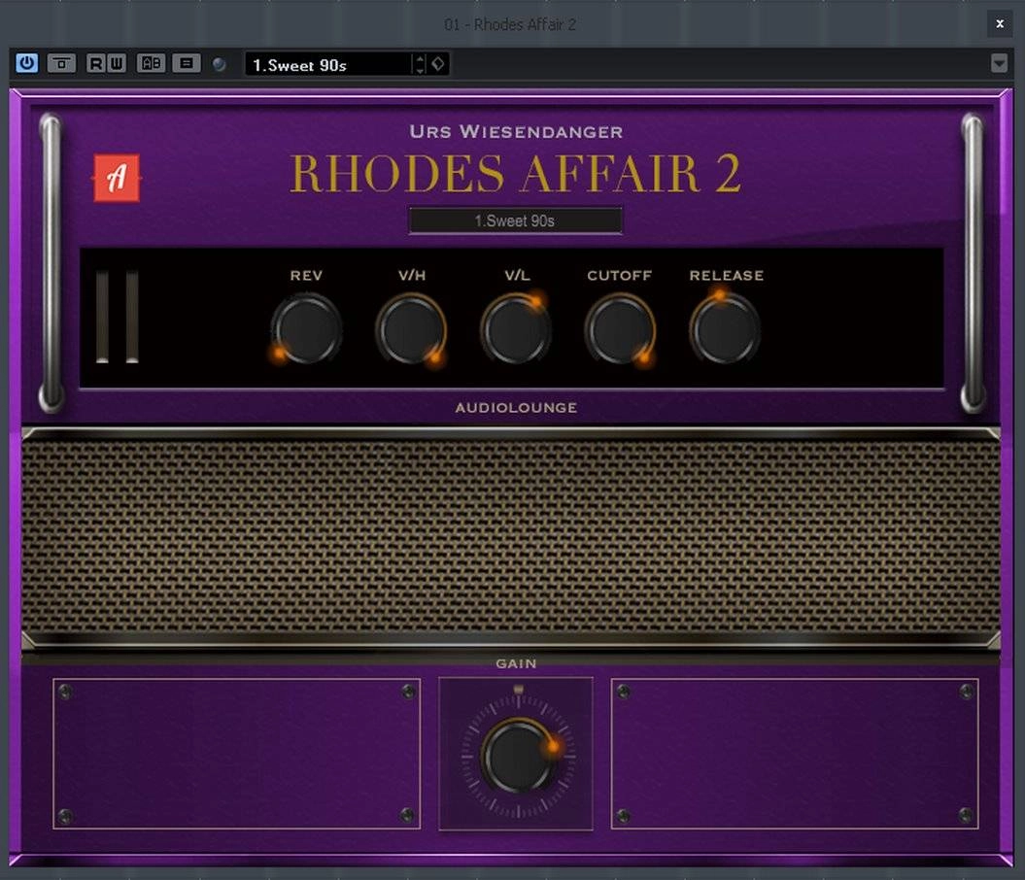Click the Urs Wiesendanger text
1025x880 pixels.
point(516,131)
